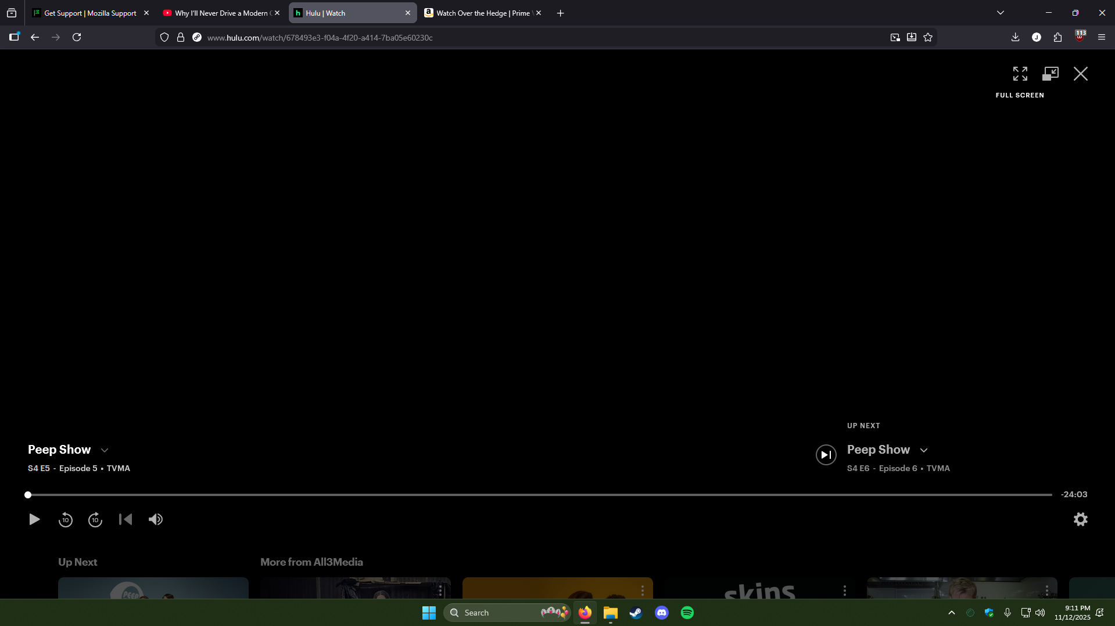This screenshot has width=1115, height=626.
Task: Open Firefox downloads panel
Action: pos(1015,37)
